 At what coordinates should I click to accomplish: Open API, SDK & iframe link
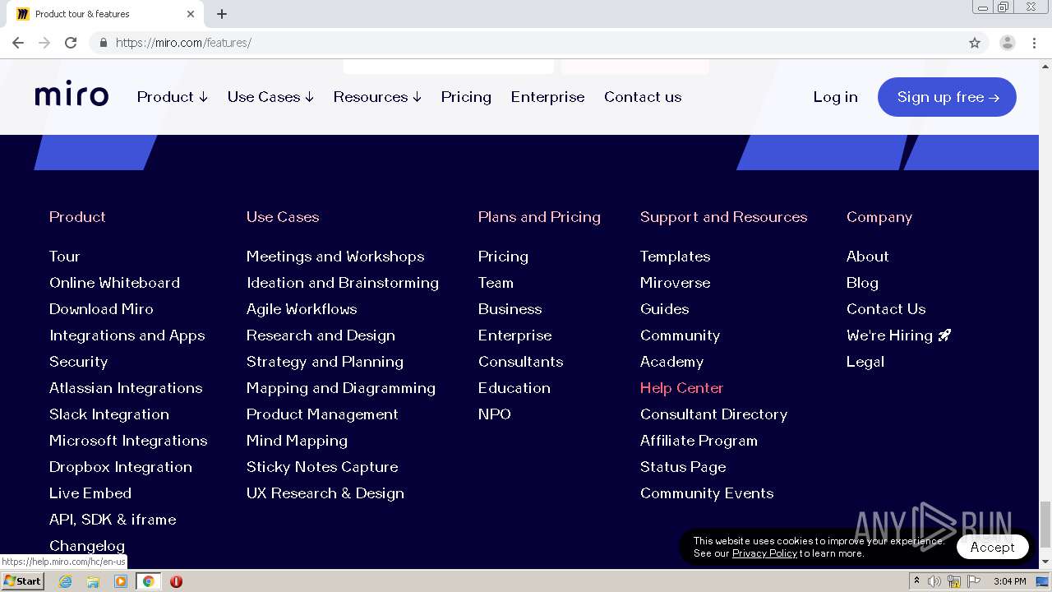(113, 520)
